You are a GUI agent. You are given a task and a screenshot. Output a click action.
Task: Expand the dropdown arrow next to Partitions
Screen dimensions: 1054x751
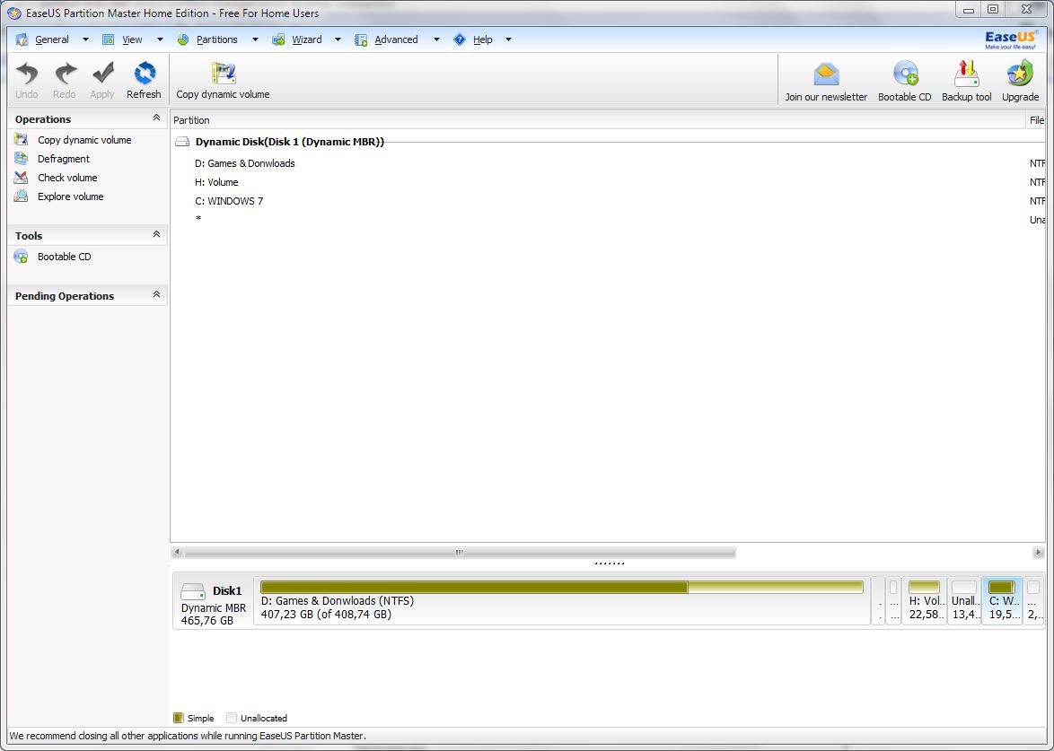(x=255, y=39)
